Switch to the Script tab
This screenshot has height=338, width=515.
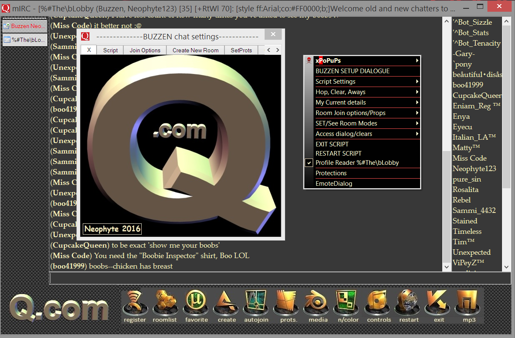pyautogui.click(x=110, y=50)
